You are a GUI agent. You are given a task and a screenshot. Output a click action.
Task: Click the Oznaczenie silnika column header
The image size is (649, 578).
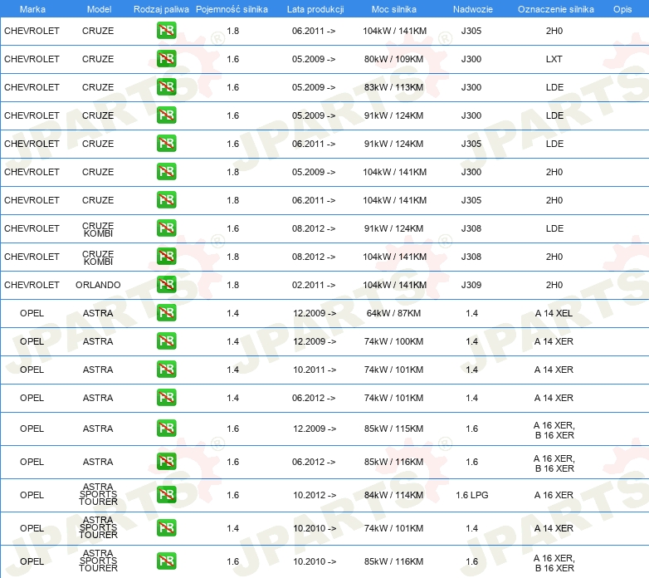(555, 9)
